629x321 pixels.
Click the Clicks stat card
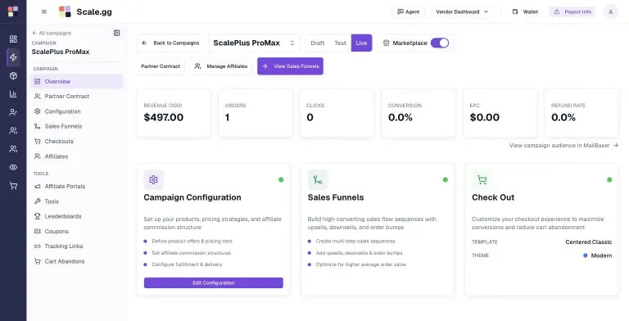pos(337,114)
